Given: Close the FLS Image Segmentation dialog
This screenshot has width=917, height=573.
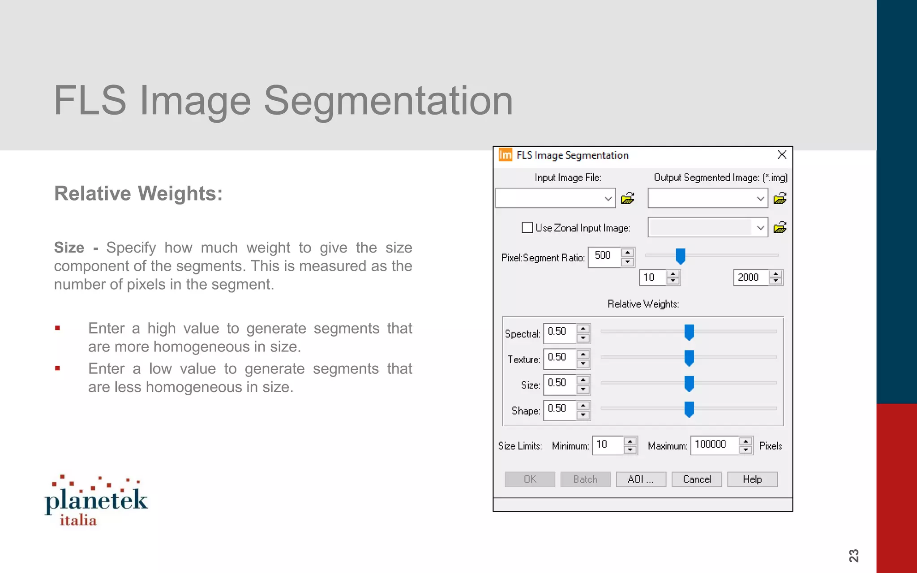Looking at the screenshot, I should point(782,155).
